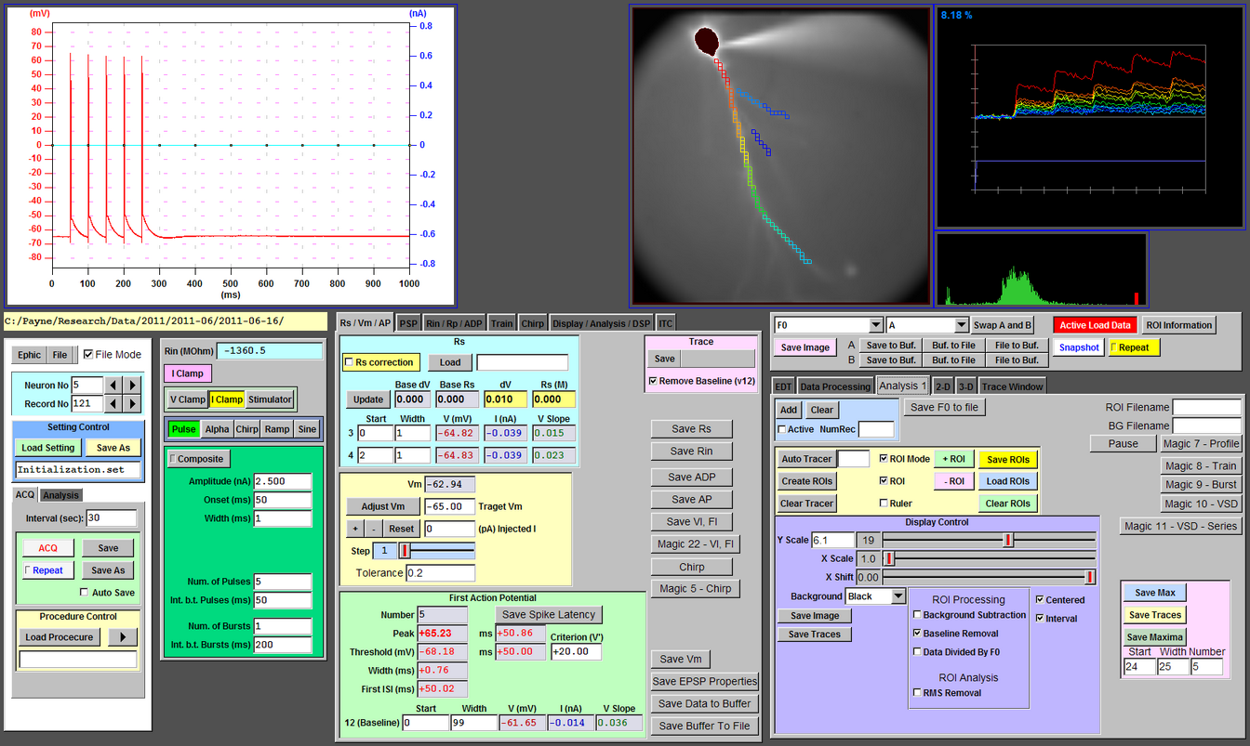Click the Active Load Data button
1250x746 pixels.
[x=1097, y=325]
